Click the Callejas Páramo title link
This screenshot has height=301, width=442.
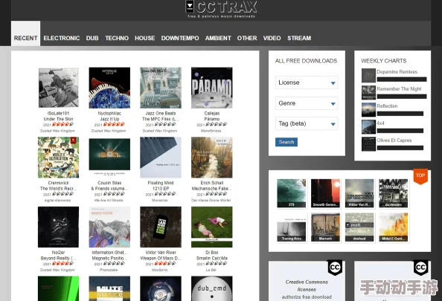pyautogui.click(x=211, y=116)
